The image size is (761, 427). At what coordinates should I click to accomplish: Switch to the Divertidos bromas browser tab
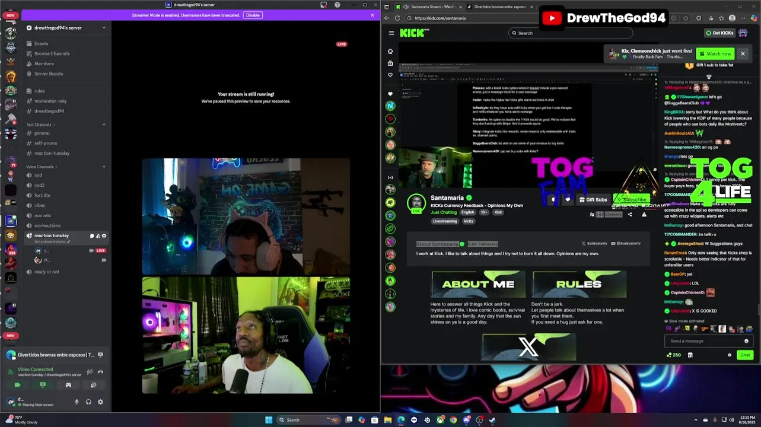[499, 7]
